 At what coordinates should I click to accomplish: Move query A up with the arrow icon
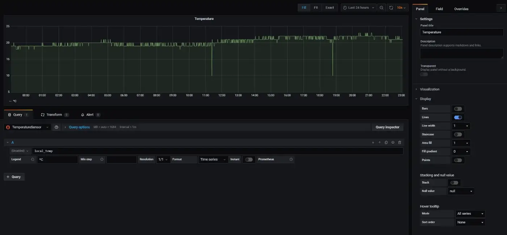380,142
